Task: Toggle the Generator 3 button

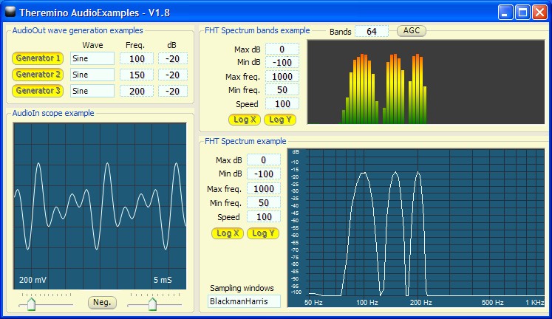Action: pyautogui.click(x=38, y=91)
